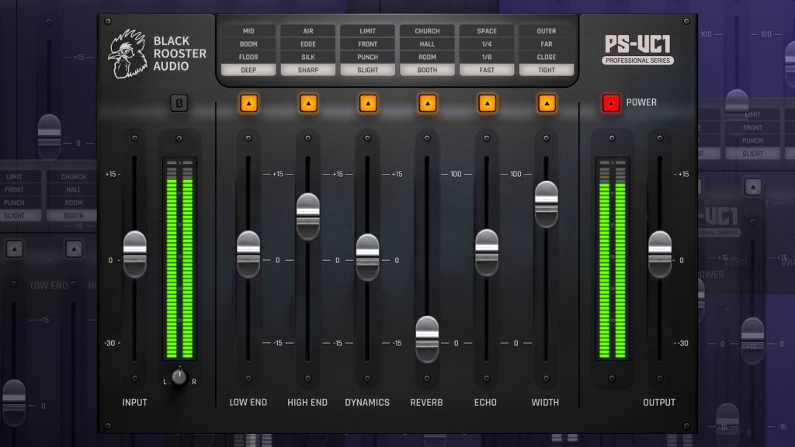This screenshot has width=795, height=447.
Task: Select the OUTER width mode
Action: 547,31
